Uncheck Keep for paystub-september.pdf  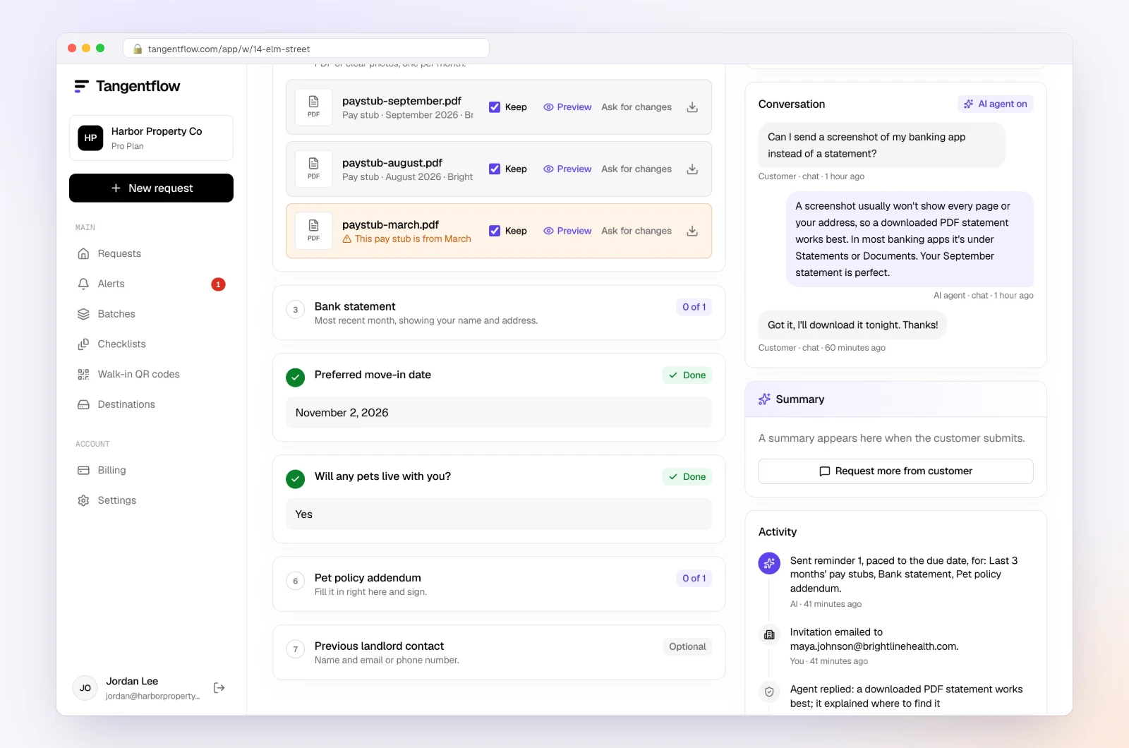pyautogui.click(x=495, y=107)
